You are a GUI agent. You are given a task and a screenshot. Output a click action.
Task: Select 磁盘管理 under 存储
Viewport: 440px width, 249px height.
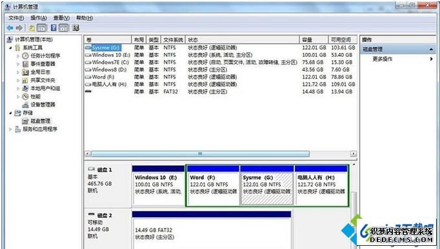[x=41, y=121]
